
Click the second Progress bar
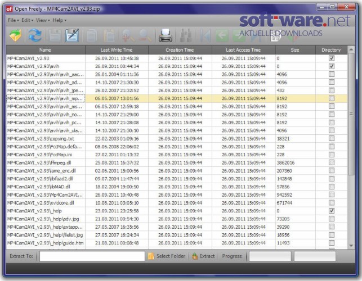(315, 256)
